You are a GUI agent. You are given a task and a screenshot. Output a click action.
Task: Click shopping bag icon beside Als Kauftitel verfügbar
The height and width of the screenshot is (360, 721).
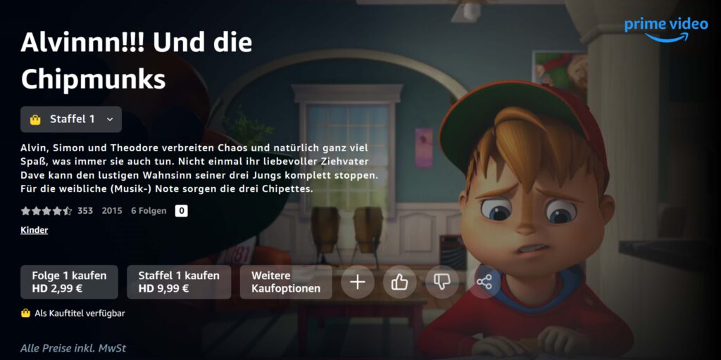[26, 313]
